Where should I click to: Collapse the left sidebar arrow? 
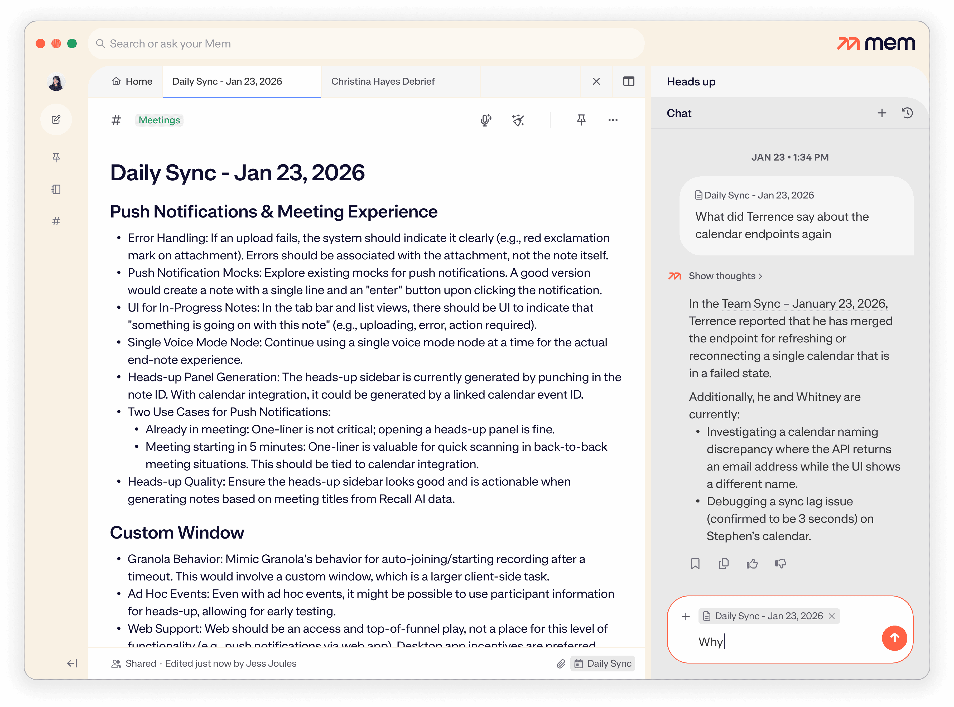[x=72, y=663]
